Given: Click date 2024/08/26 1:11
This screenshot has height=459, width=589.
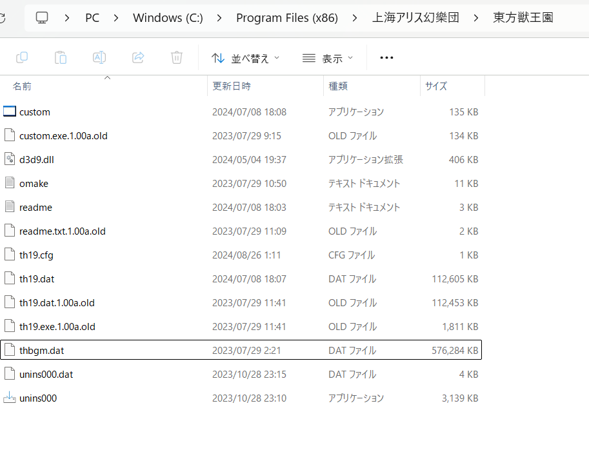Looking at the screenshot, I should tap(246, 255).
